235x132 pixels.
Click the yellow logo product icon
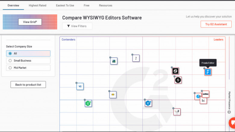click(113, 94)
